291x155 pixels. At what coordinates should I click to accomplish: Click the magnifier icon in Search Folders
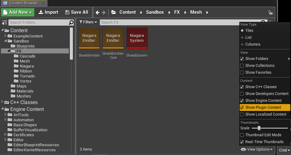[x=71, y=22]
